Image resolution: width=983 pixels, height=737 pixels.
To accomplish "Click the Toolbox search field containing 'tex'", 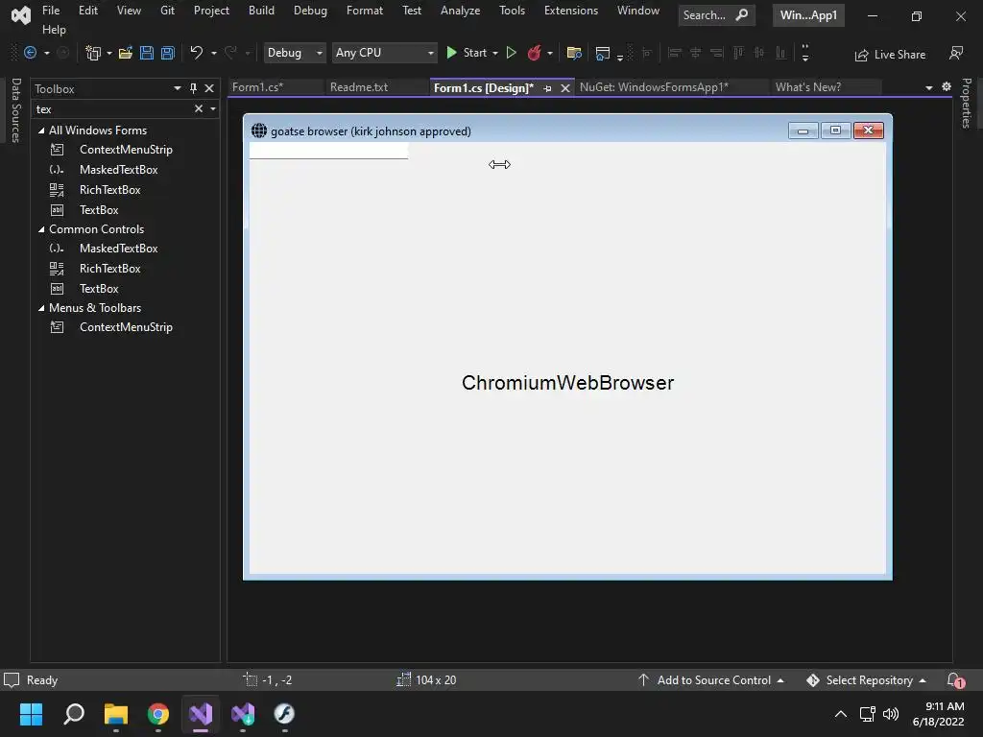I will [x=113, y=109].
